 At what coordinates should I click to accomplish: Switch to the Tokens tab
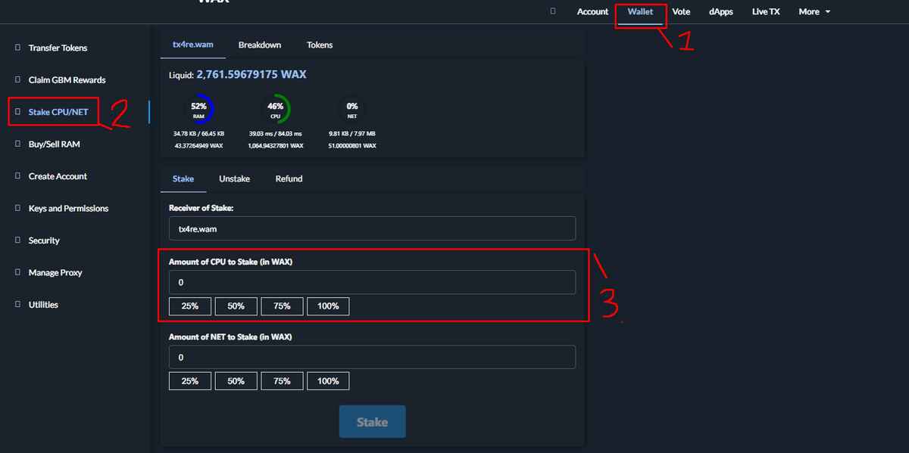(x=320, y=45)
